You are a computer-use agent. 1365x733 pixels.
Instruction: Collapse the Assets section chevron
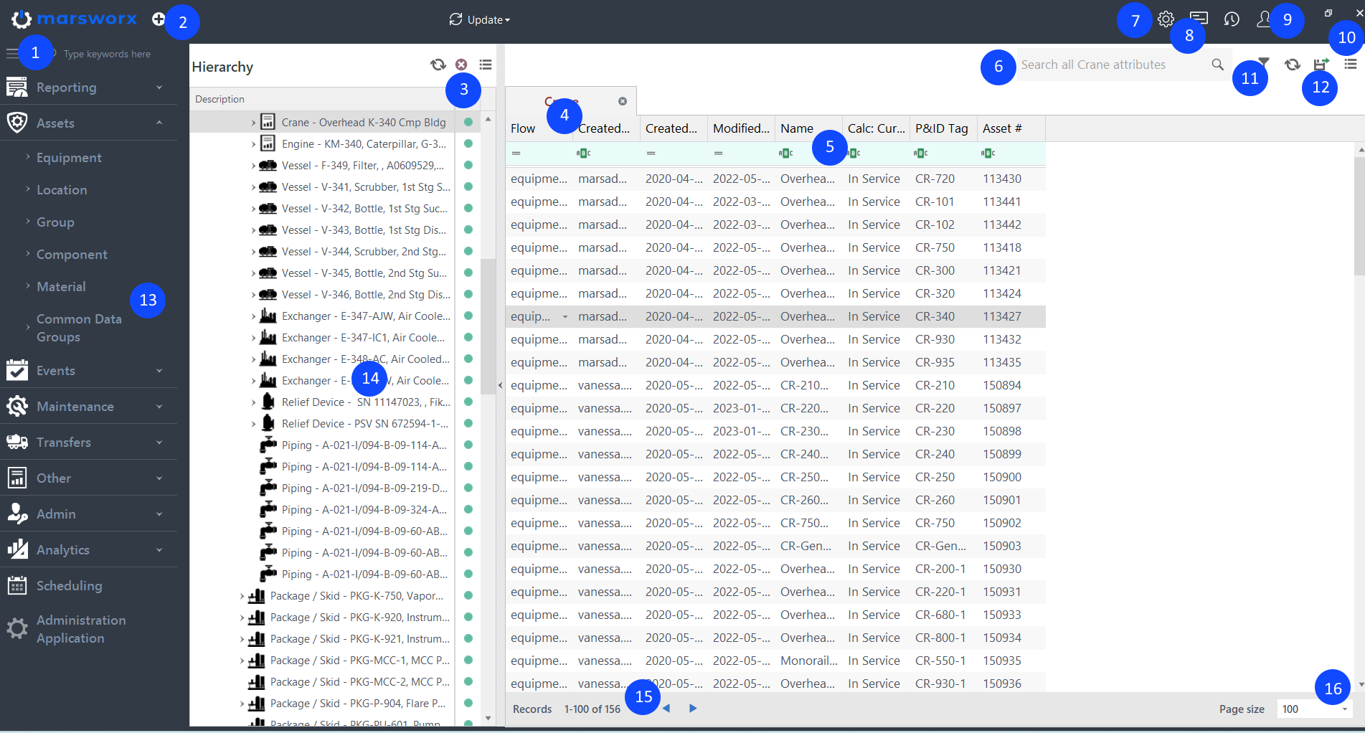click(159, 123)
